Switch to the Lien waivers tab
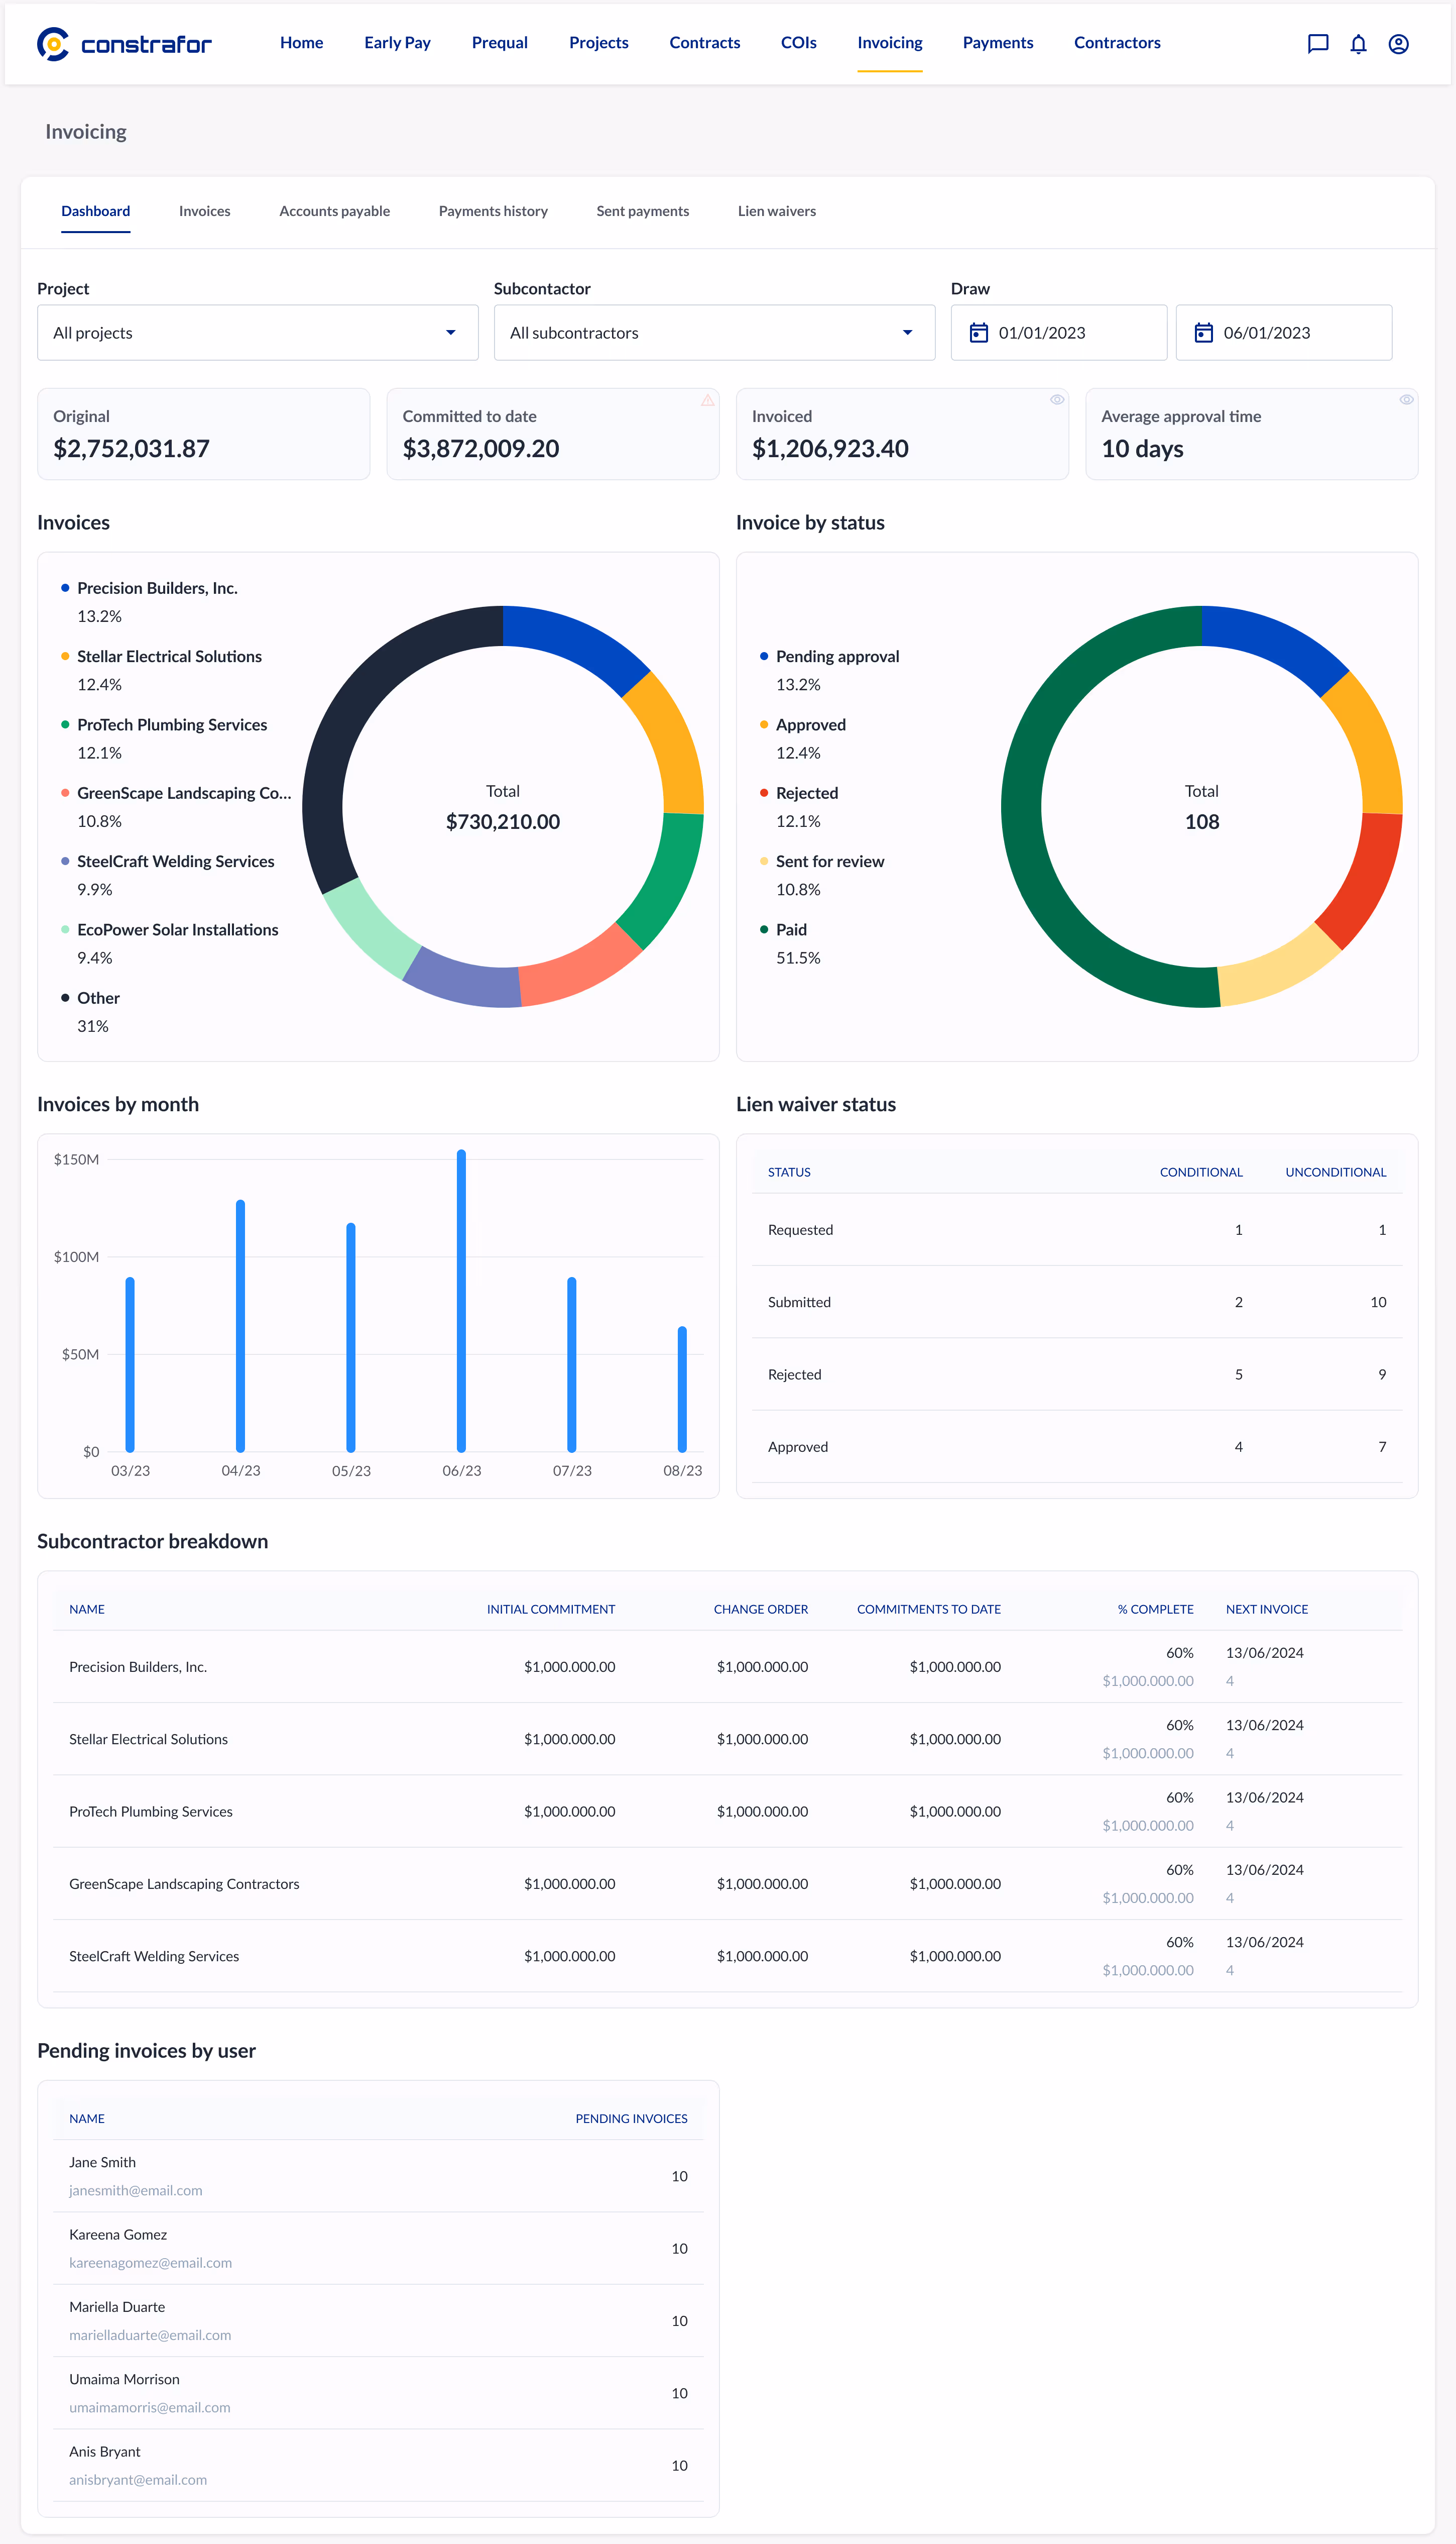The image size is (1456, 2544). pyautogui.click(x=776, y=211)
